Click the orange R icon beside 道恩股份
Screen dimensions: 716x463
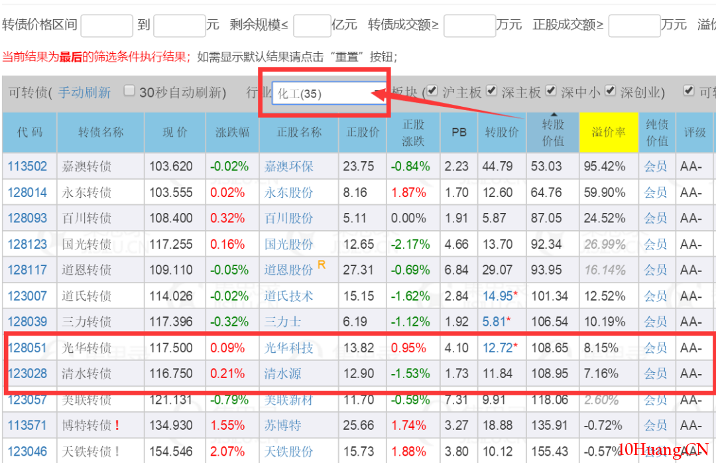click(322, 265)
